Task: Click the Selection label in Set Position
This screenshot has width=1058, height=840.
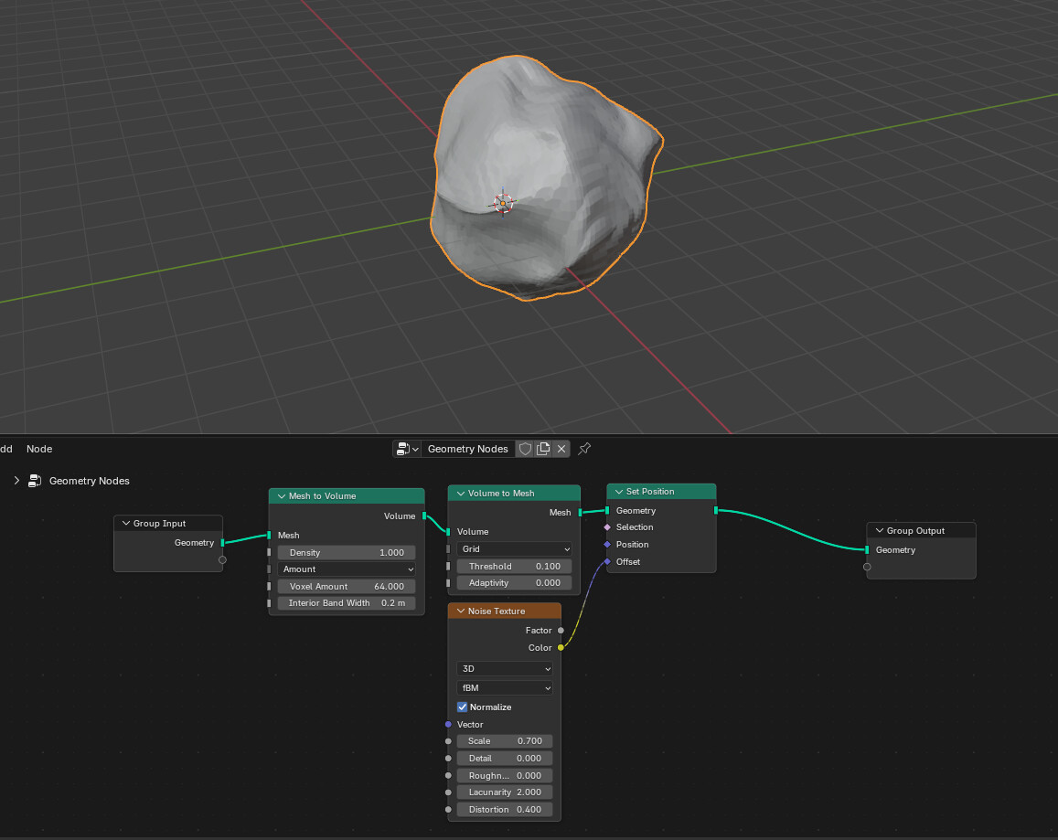Action: tap(635, 527)
